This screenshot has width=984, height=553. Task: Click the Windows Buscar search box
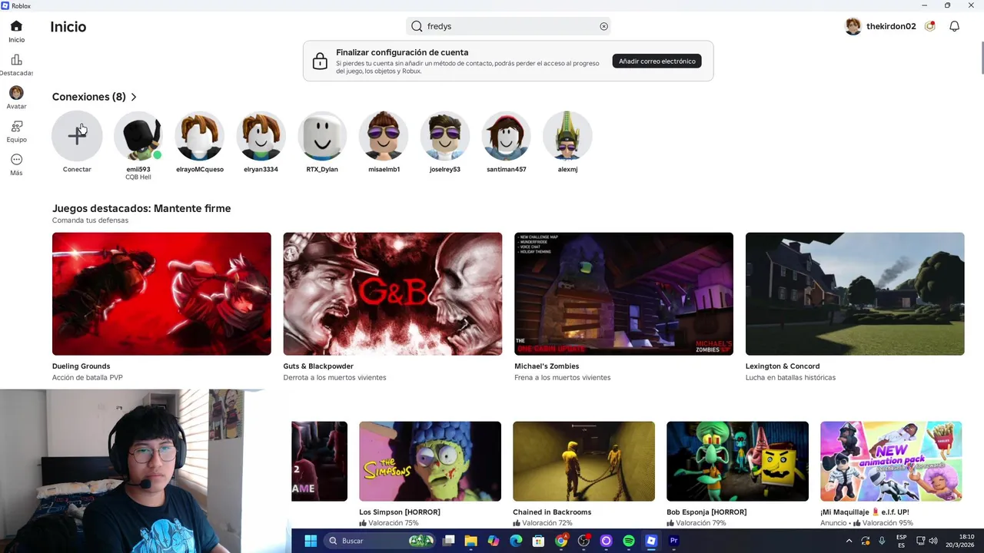tap(379, 541)
